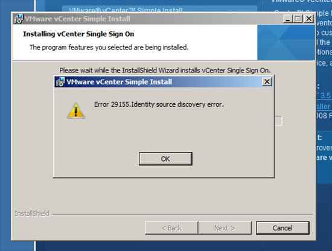Click OK on the Error 29155 dialog

[x=165, y=159]
